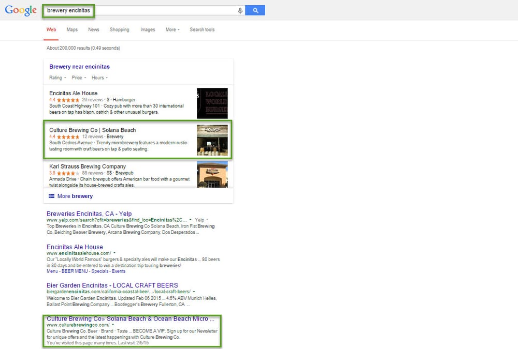The image size is (518, 349).
Task: Click the blue search magnifier button
Action: [255, 10]
